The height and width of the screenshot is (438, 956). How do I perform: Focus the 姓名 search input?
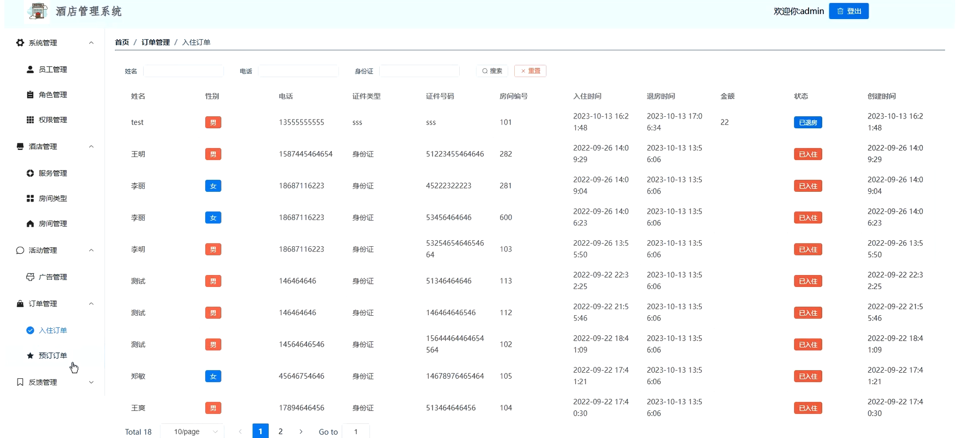183,71
